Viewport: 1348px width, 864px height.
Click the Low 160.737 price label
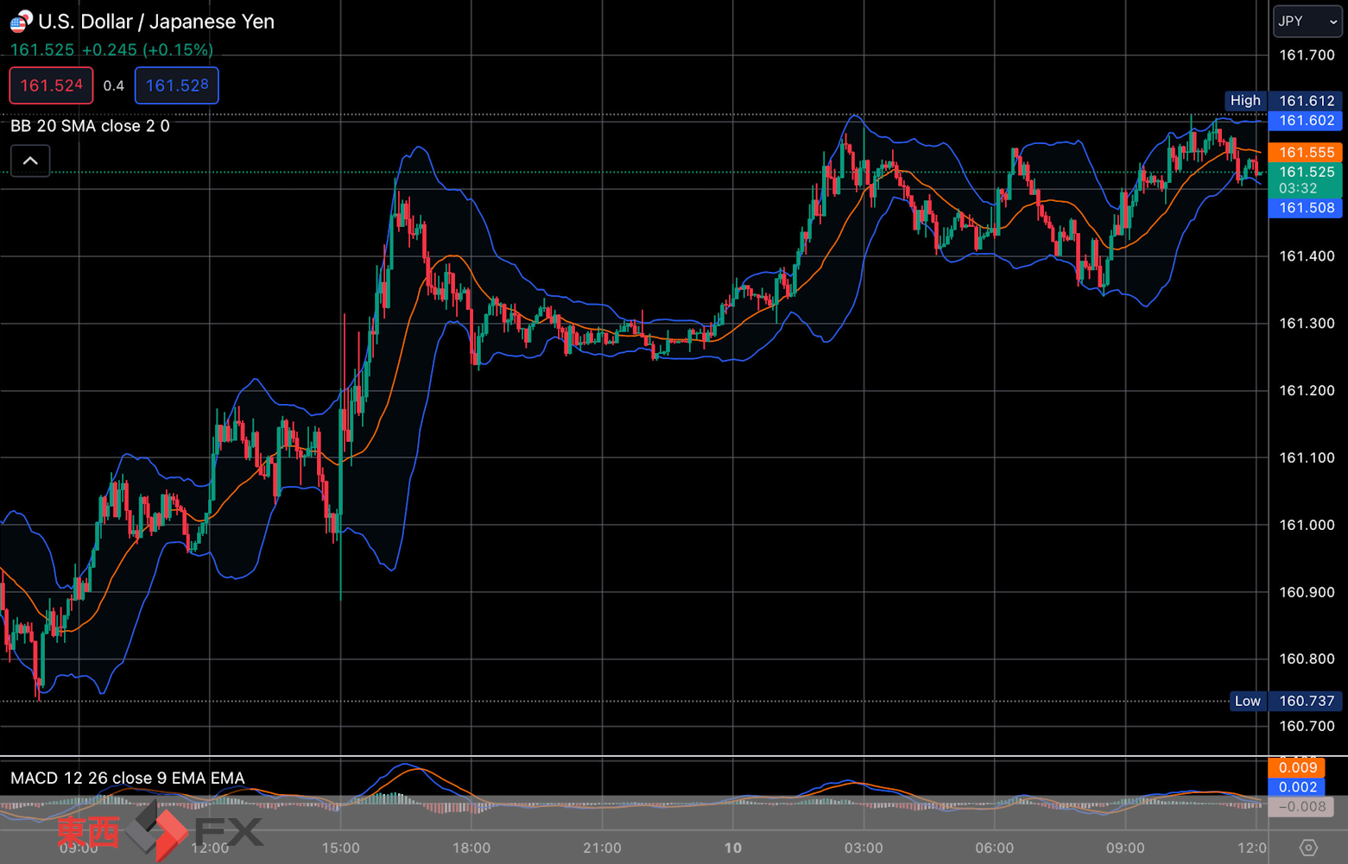(1286, 701)
